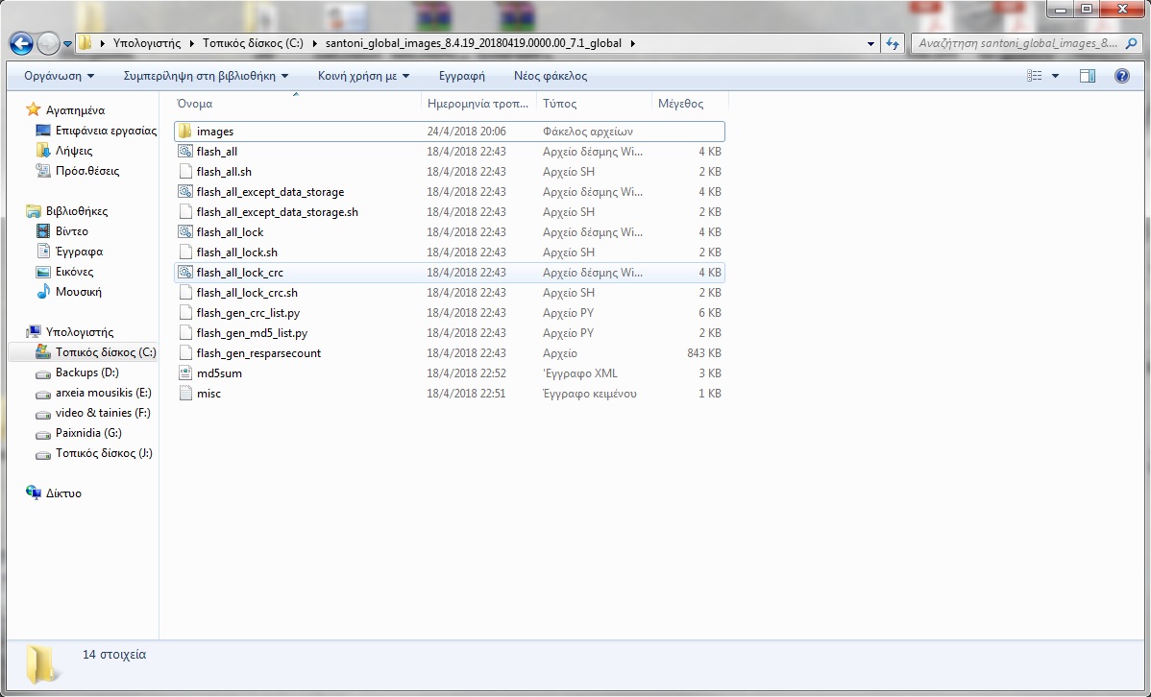The width and height of the screenshot is (1151, 697).
Task: Open the address bar history dropdown arrow
Action: pyautogui.click(x=870, y=43)
